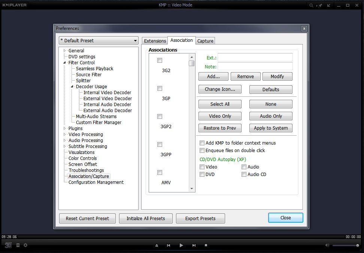Expand the General tree item
The width and height of the screenshot is (364, 253).
[64, 50]
